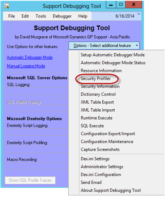Open Configuration Maintenance
166x197 pixels.
click(107, 142)
